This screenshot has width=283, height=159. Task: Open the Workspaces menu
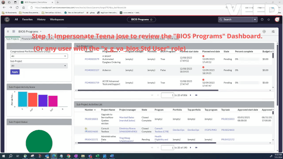click(57, 19)
